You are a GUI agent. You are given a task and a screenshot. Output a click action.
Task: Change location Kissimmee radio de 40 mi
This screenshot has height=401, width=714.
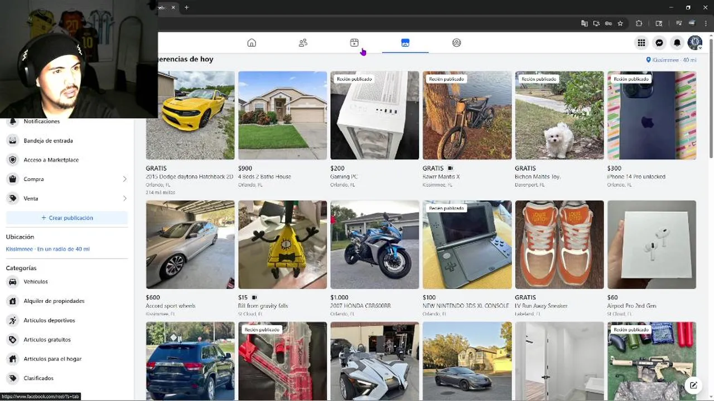47,249
